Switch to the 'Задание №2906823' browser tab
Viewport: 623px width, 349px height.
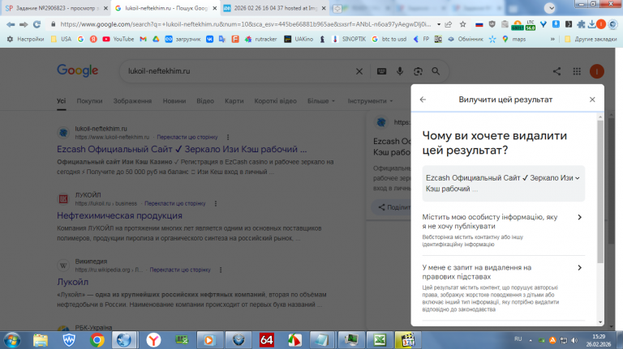pyautogui.click(x=56, y=8)
